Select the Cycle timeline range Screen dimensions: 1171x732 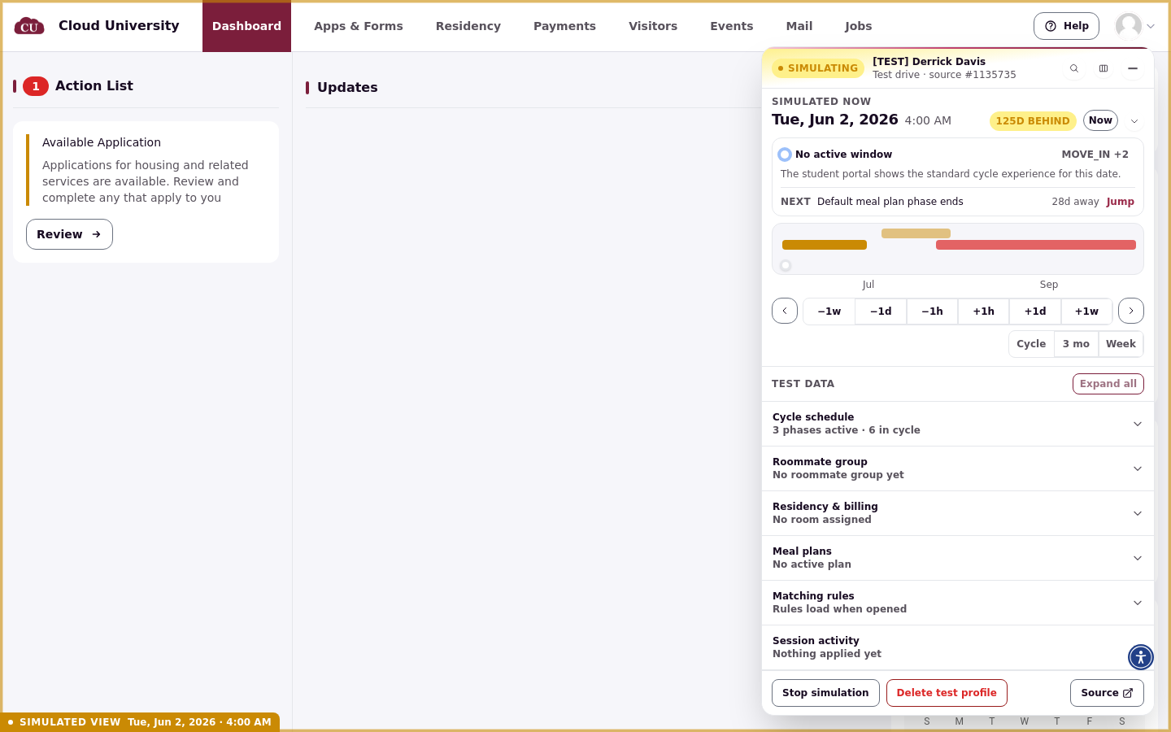(x=1031, y=344)
